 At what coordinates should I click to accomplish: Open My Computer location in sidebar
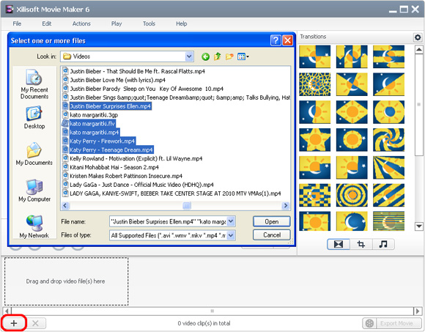tap(34, 191)
